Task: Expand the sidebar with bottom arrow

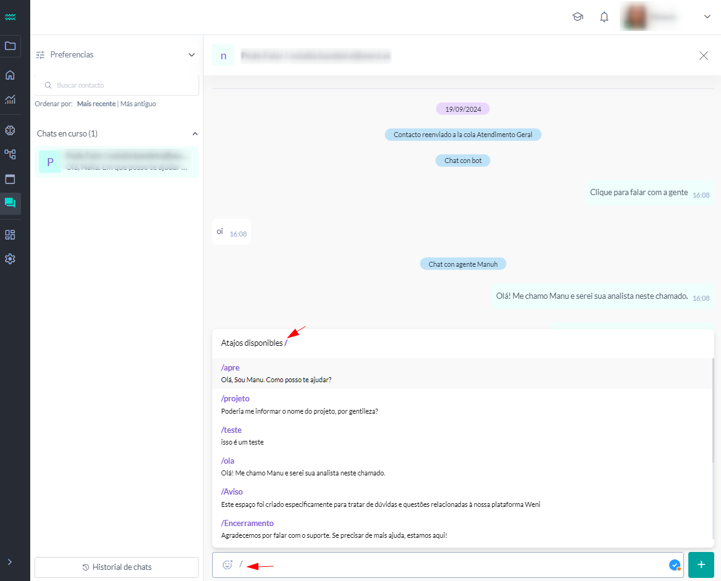Action: pos(10,562)
